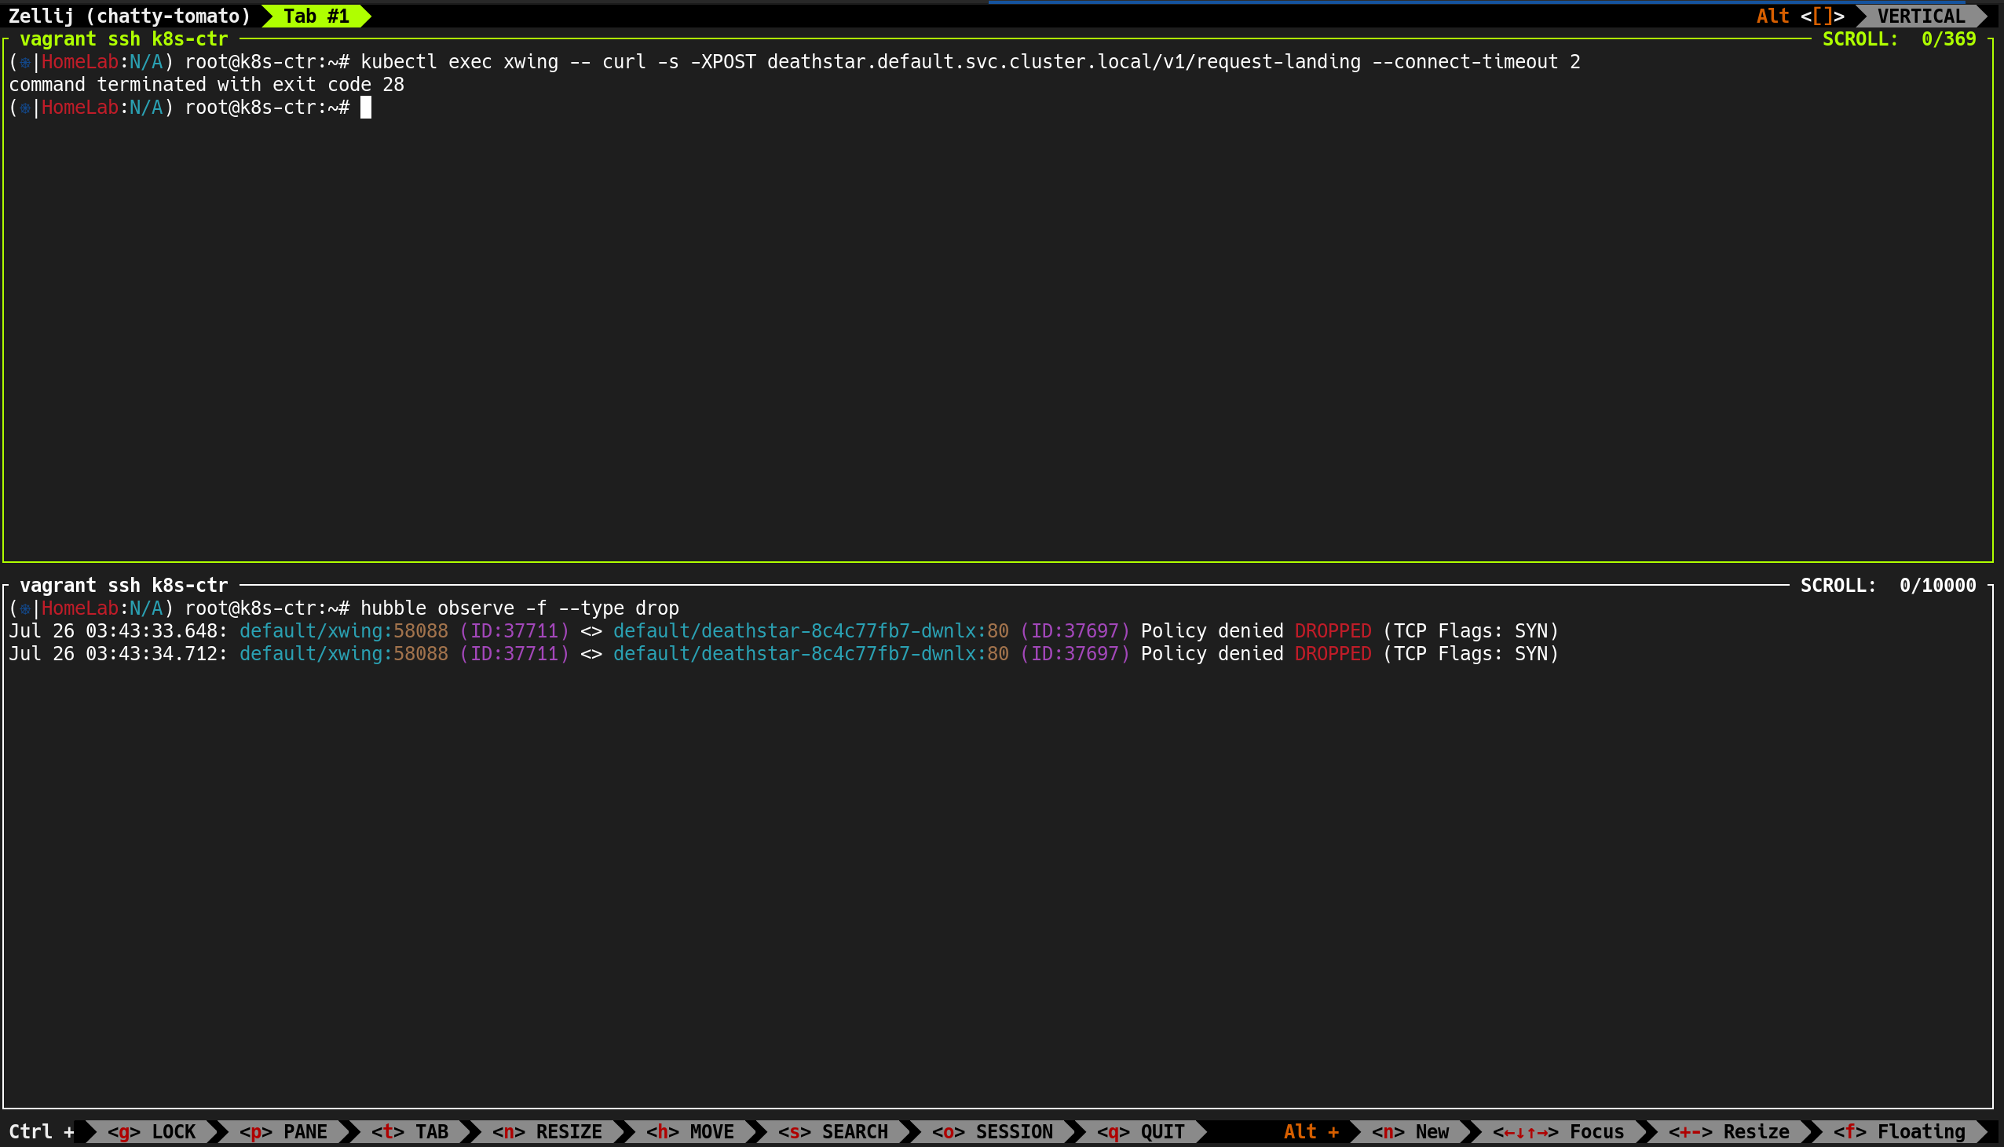This screenshot has width=2004, height=1147.
Task: Click the <f> Floating hint in status bar
Action: tap(1900, 1131)
